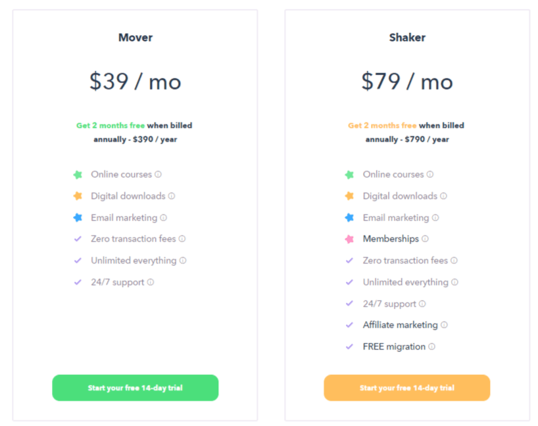Click orange 'Get 2 months free' text
538x426 pixels.
click(382, 126)
